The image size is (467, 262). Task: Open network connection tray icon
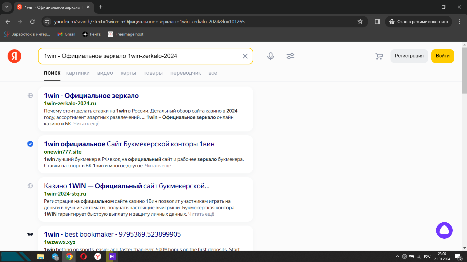pyautogui.click(x=419, y=256)
